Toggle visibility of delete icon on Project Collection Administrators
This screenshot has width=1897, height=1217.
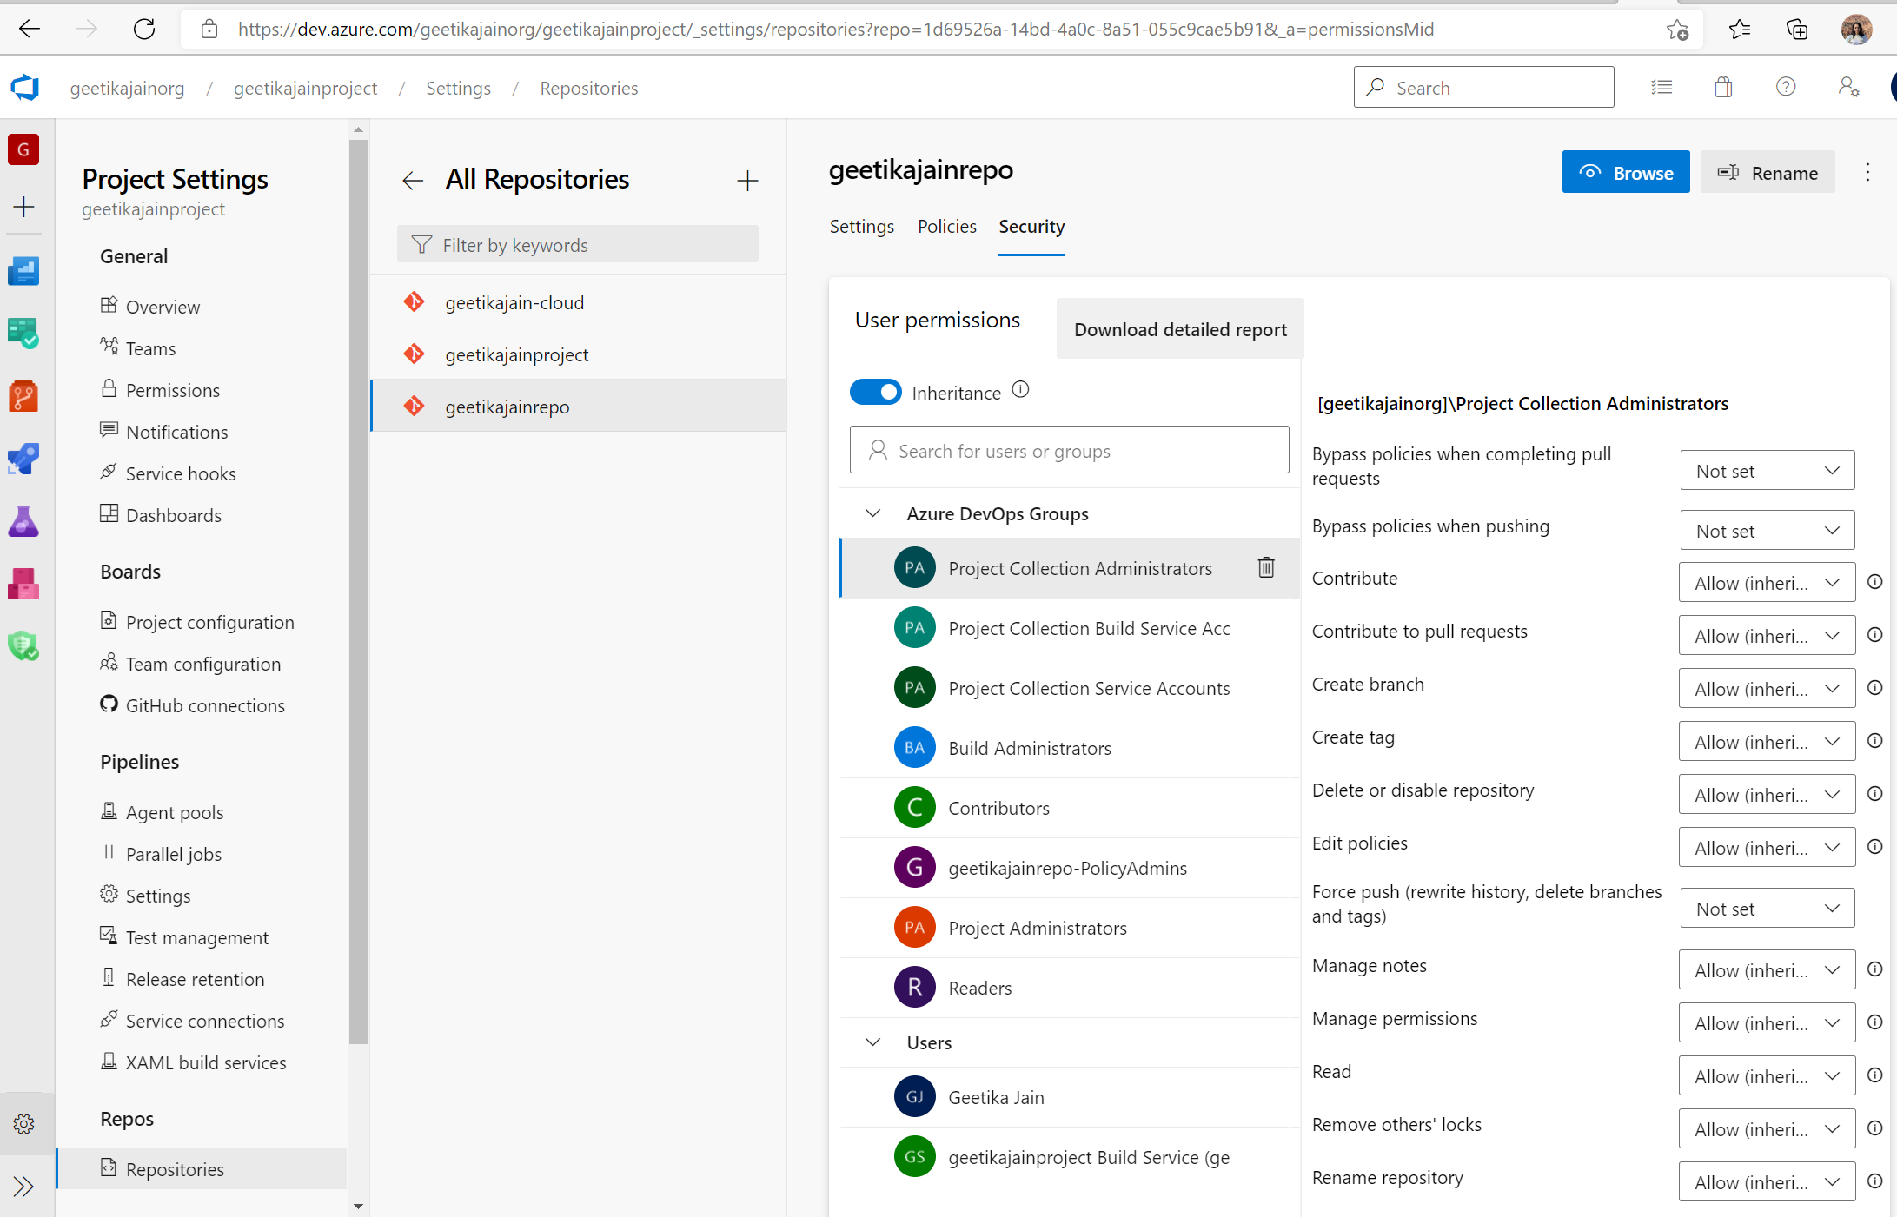click(1265, 567)
